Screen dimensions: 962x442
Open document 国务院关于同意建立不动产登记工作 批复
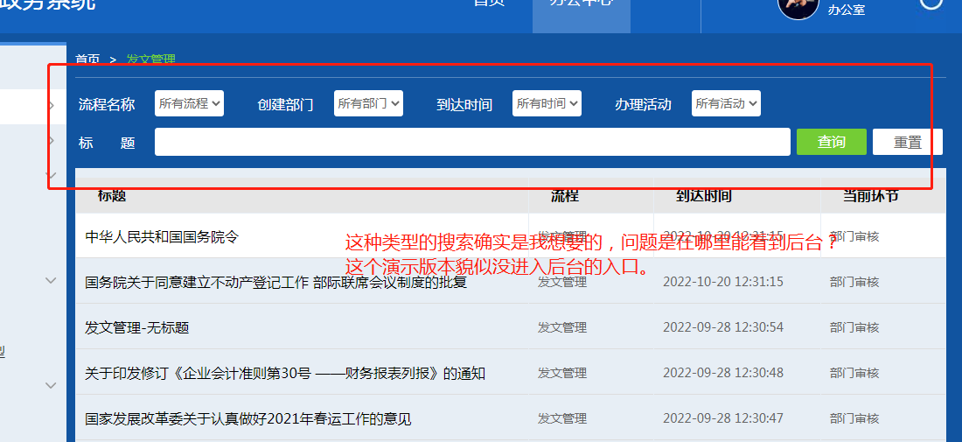[x=276, y=283]
